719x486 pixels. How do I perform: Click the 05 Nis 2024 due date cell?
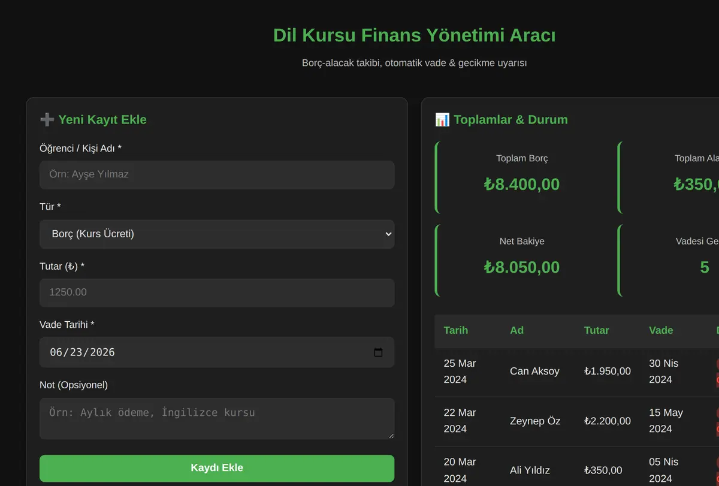coord(664,470)
